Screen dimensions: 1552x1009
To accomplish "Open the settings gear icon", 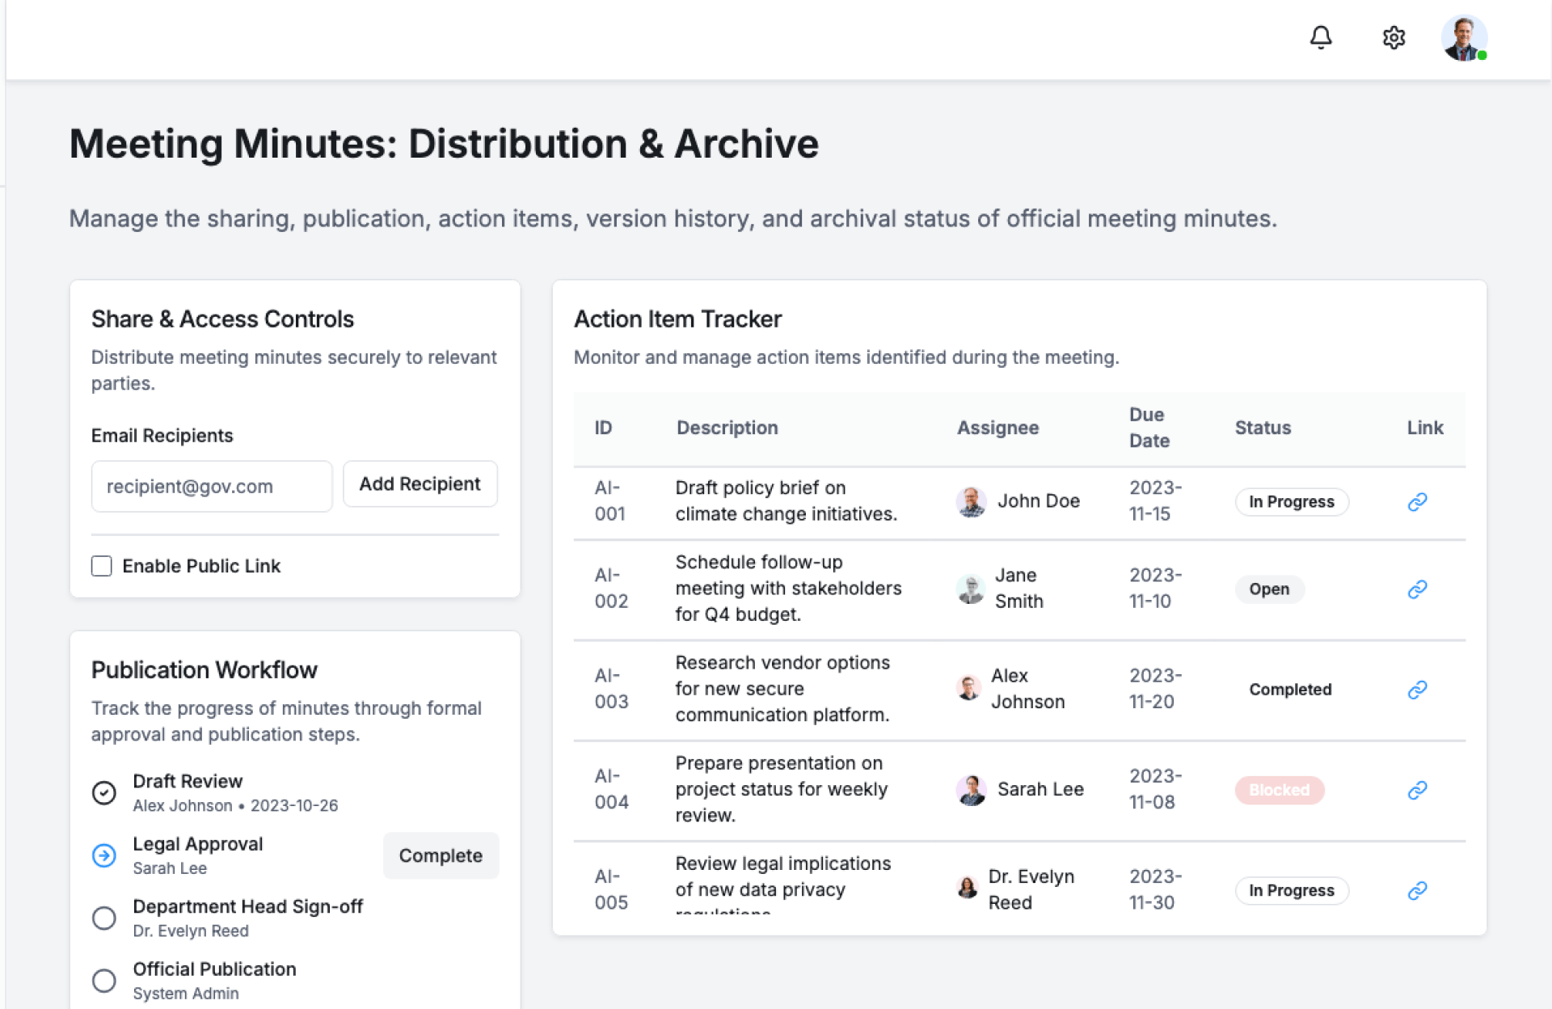I will click(x=1394, y=37).
